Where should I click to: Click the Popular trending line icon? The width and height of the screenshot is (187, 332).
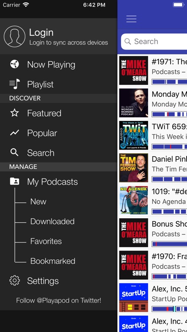15,133
